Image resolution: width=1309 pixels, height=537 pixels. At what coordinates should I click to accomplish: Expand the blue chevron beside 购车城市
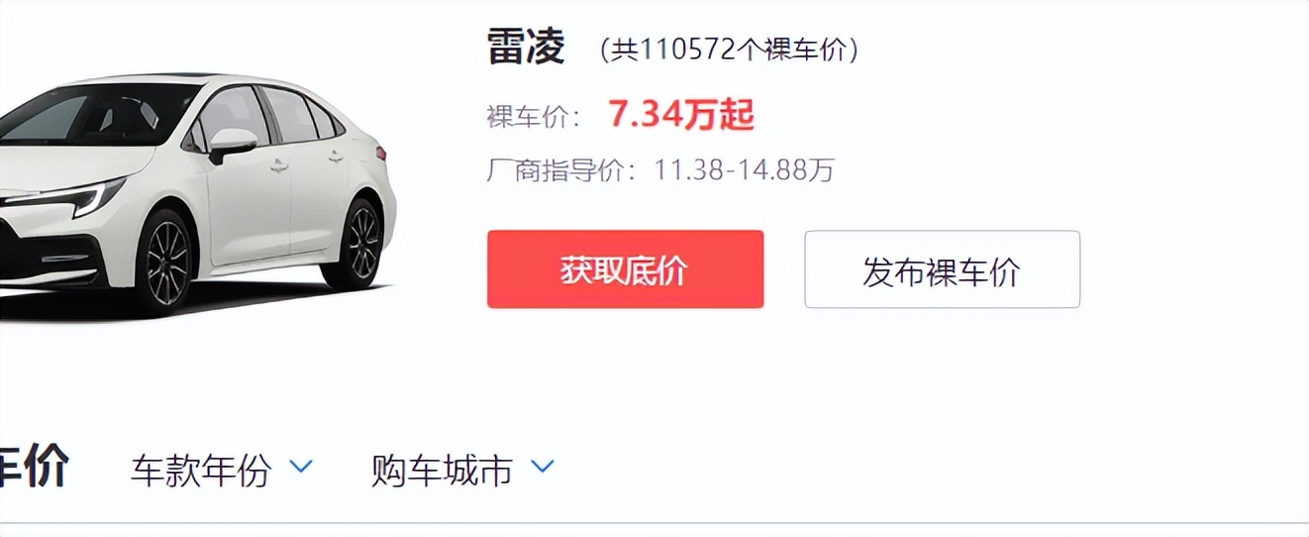[543, 465]
